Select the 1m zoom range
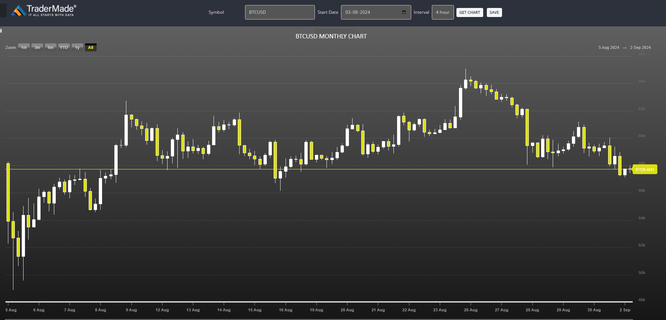This screenshot has width=666, height=320. (24, 47)
